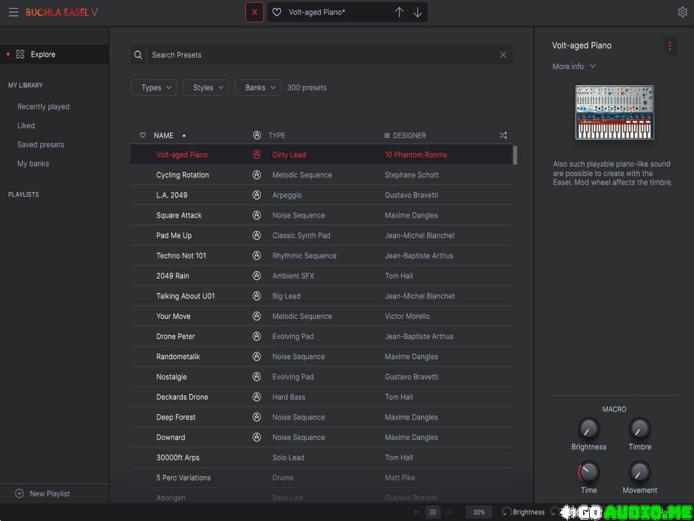694x521 pixels.
Task: Click Arturia icon on L.A. 2049 row
Action: coord(257,195)
